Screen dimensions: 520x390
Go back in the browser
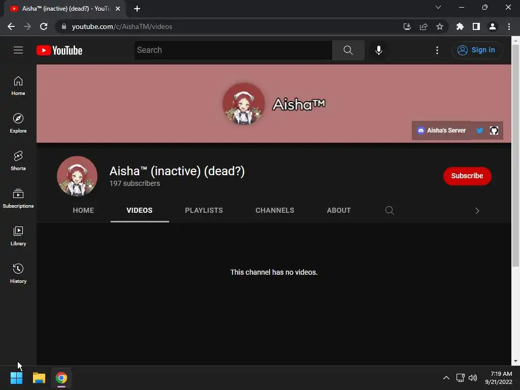click(x=11, y=26)
